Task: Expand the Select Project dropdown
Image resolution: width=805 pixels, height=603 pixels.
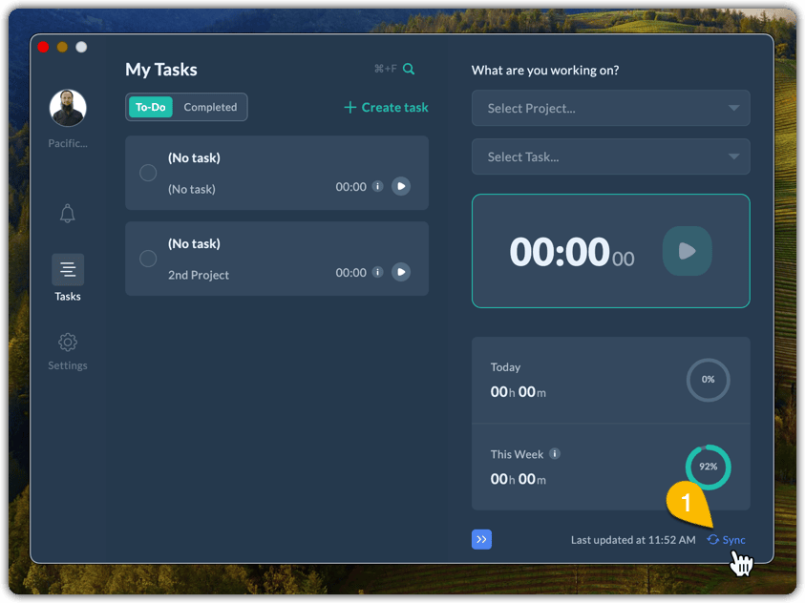Action: tap(610, 108)
